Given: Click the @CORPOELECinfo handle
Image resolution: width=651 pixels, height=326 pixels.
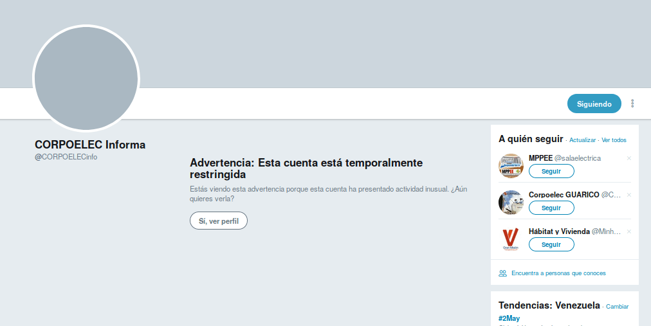Looking at the screenshot, I should (x=66, y=157).
